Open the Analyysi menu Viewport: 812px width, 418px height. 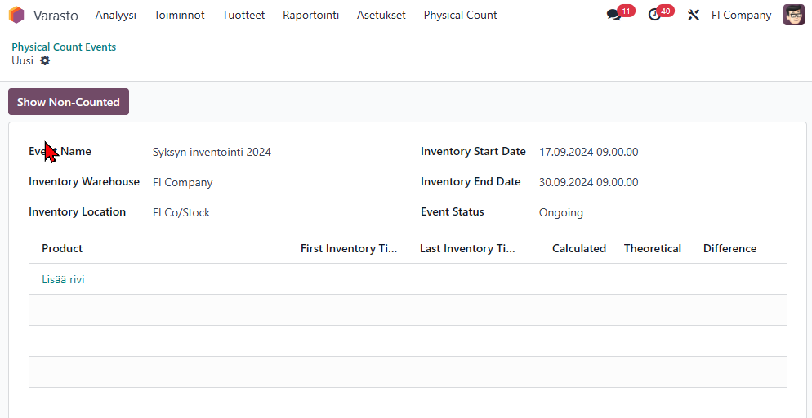pyautogui.click(x=115, y=15)
